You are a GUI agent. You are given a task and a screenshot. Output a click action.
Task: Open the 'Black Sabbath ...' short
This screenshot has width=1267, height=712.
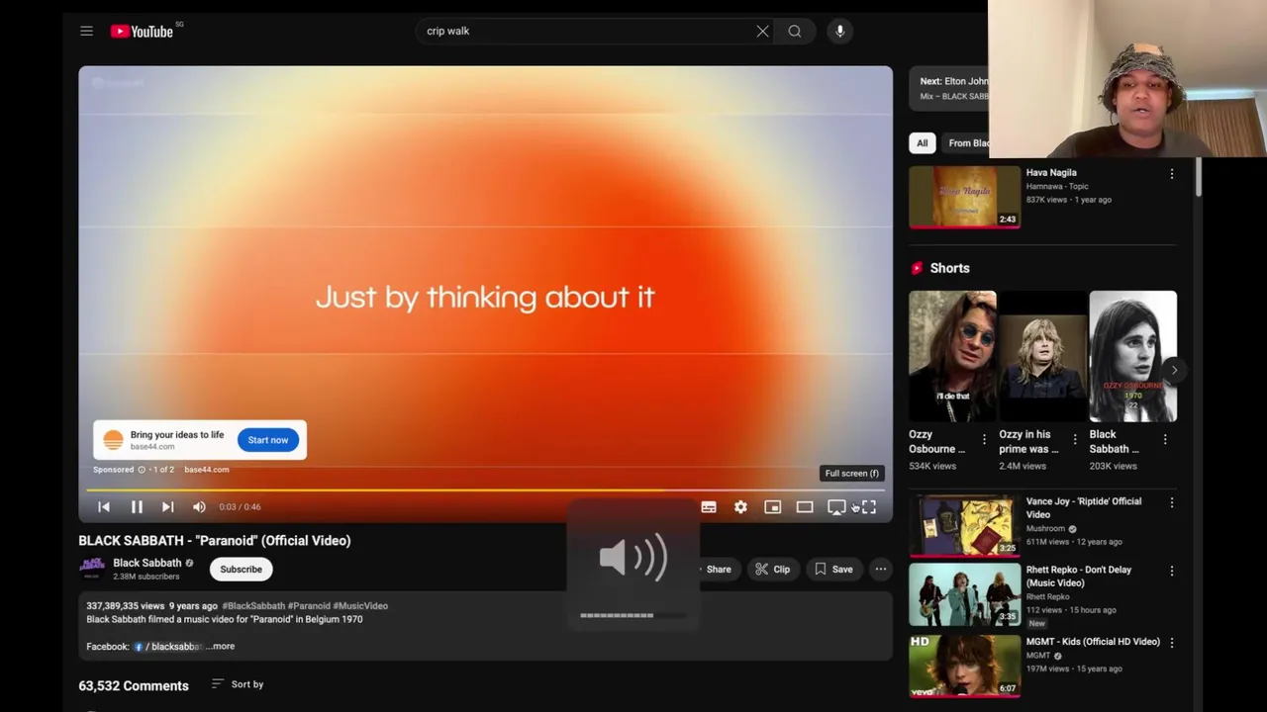click(x=1132, y=357)
